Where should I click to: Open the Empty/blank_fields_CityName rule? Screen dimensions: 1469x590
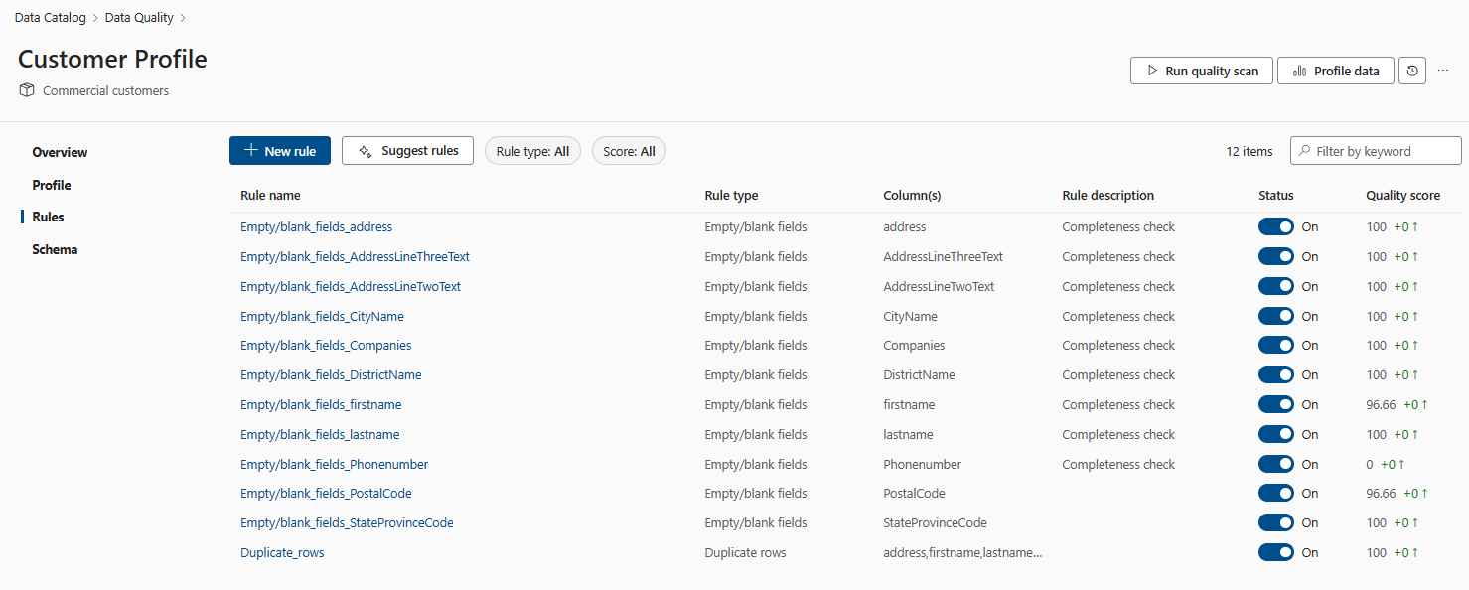322,316
